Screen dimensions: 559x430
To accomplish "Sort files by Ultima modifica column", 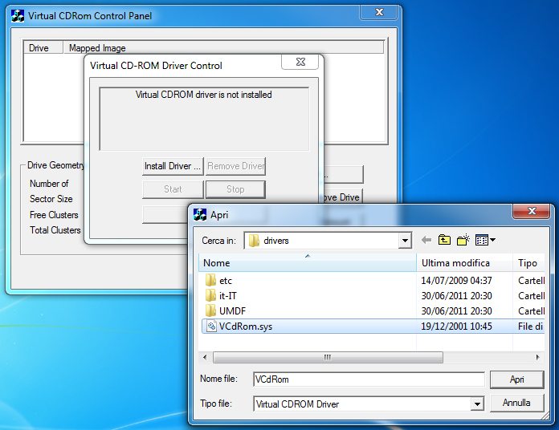I will click(463, 263).
